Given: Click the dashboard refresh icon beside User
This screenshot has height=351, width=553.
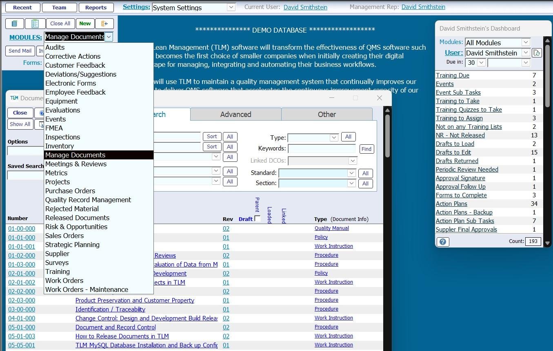Looking at the screenshot, I should (537, 53).
